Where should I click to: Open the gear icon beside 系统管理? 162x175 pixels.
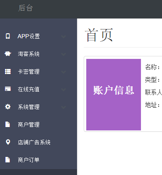click(8, 107)
